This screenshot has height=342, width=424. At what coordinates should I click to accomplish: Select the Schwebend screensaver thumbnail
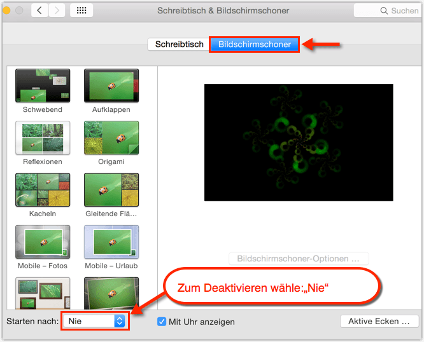[x=43, y=86]
